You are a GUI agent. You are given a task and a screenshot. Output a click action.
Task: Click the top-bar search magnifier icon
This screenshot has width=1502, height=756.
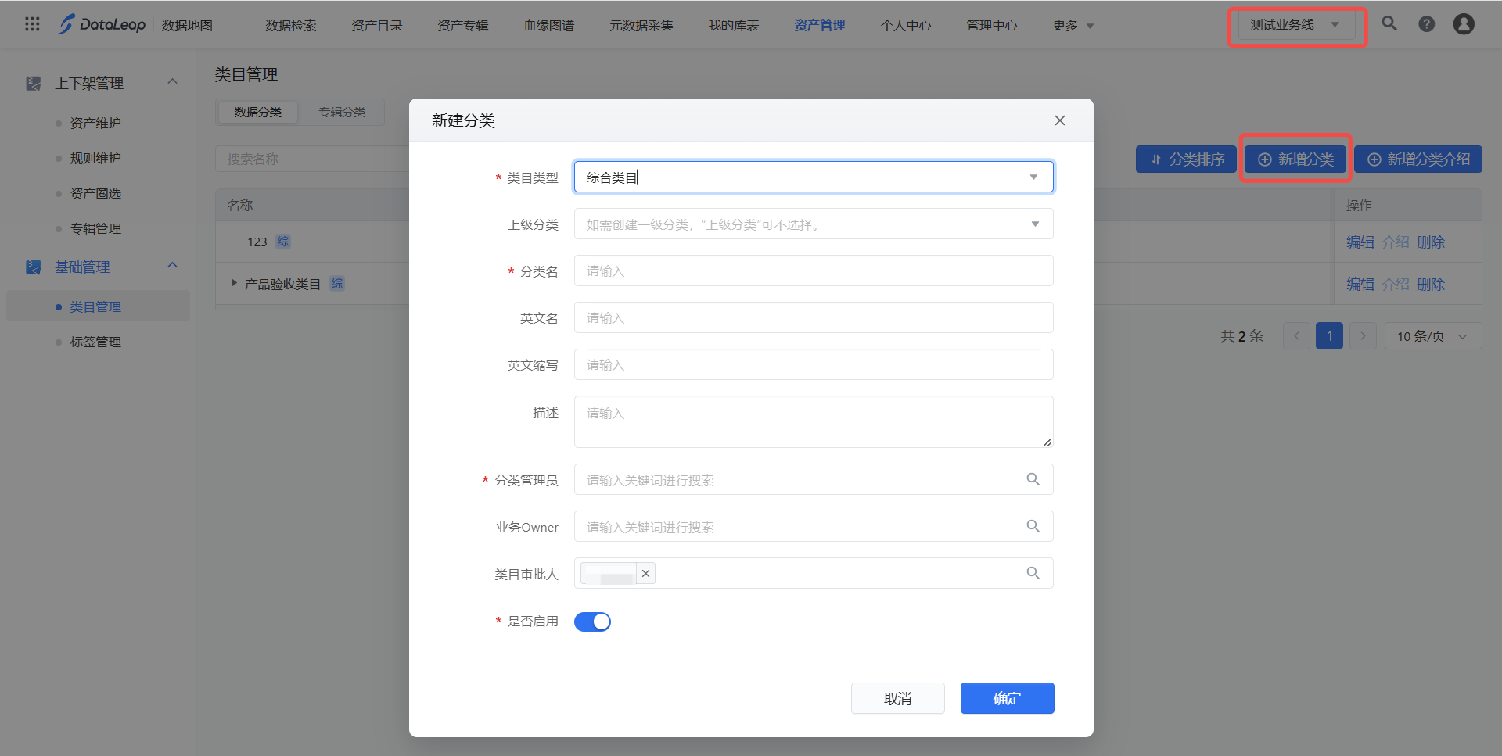pos(1389,23)
